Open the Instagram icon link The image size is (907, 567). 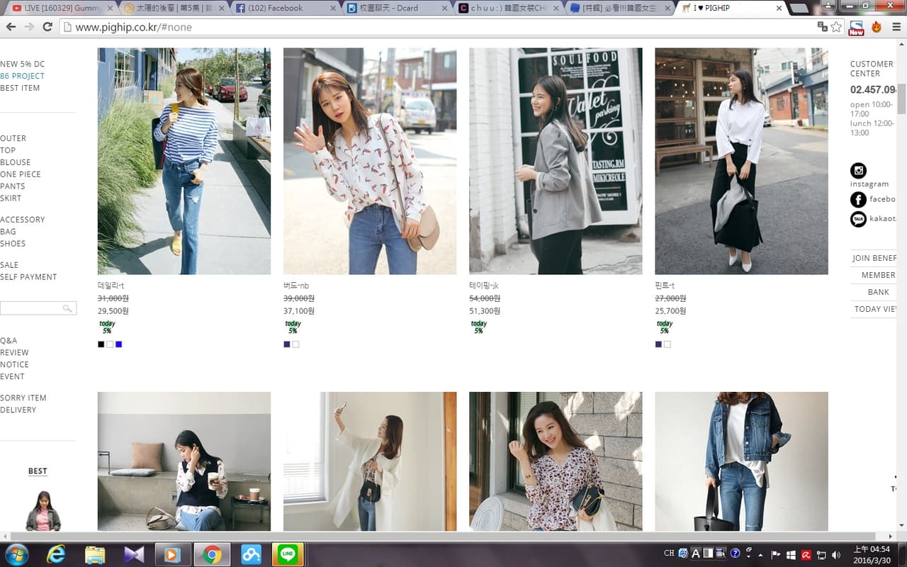tap(858, 170)
